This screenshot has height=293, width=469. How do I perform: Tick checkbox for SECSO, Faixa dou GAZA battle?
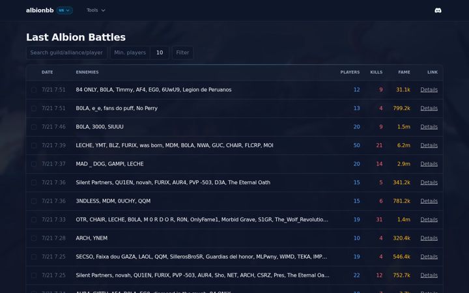(34, 257)
